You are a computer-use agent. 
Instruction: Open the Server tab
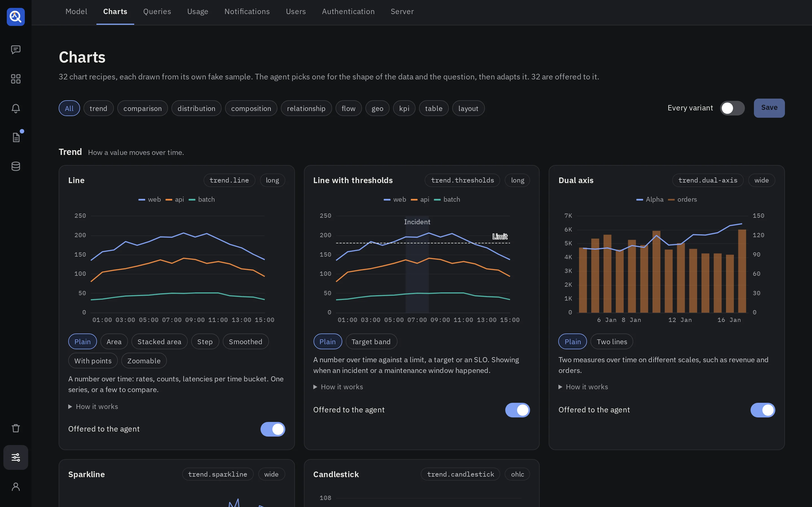click(x=402, y=11)
